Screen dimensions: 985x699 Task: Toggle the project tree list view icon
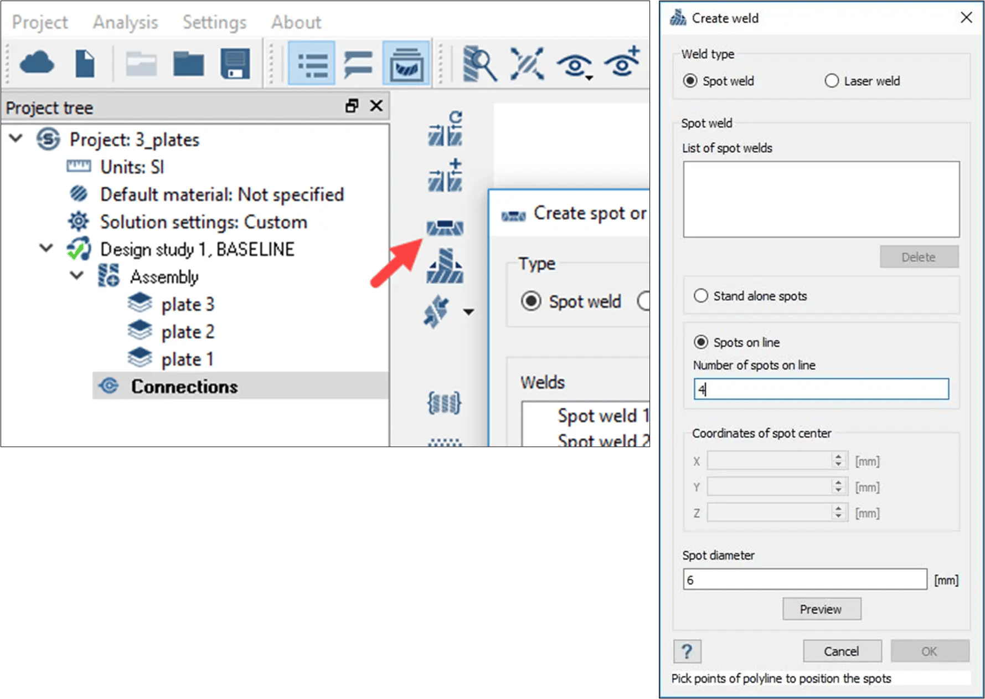[312, 63]
